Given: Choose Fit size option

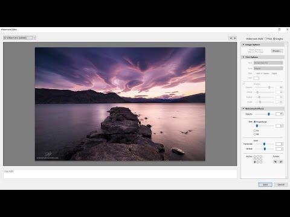Looking at the screenshot, I should (255, 131).
